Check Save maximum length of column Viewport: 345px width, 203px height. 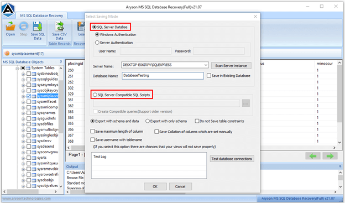click(x=93, y=132)
